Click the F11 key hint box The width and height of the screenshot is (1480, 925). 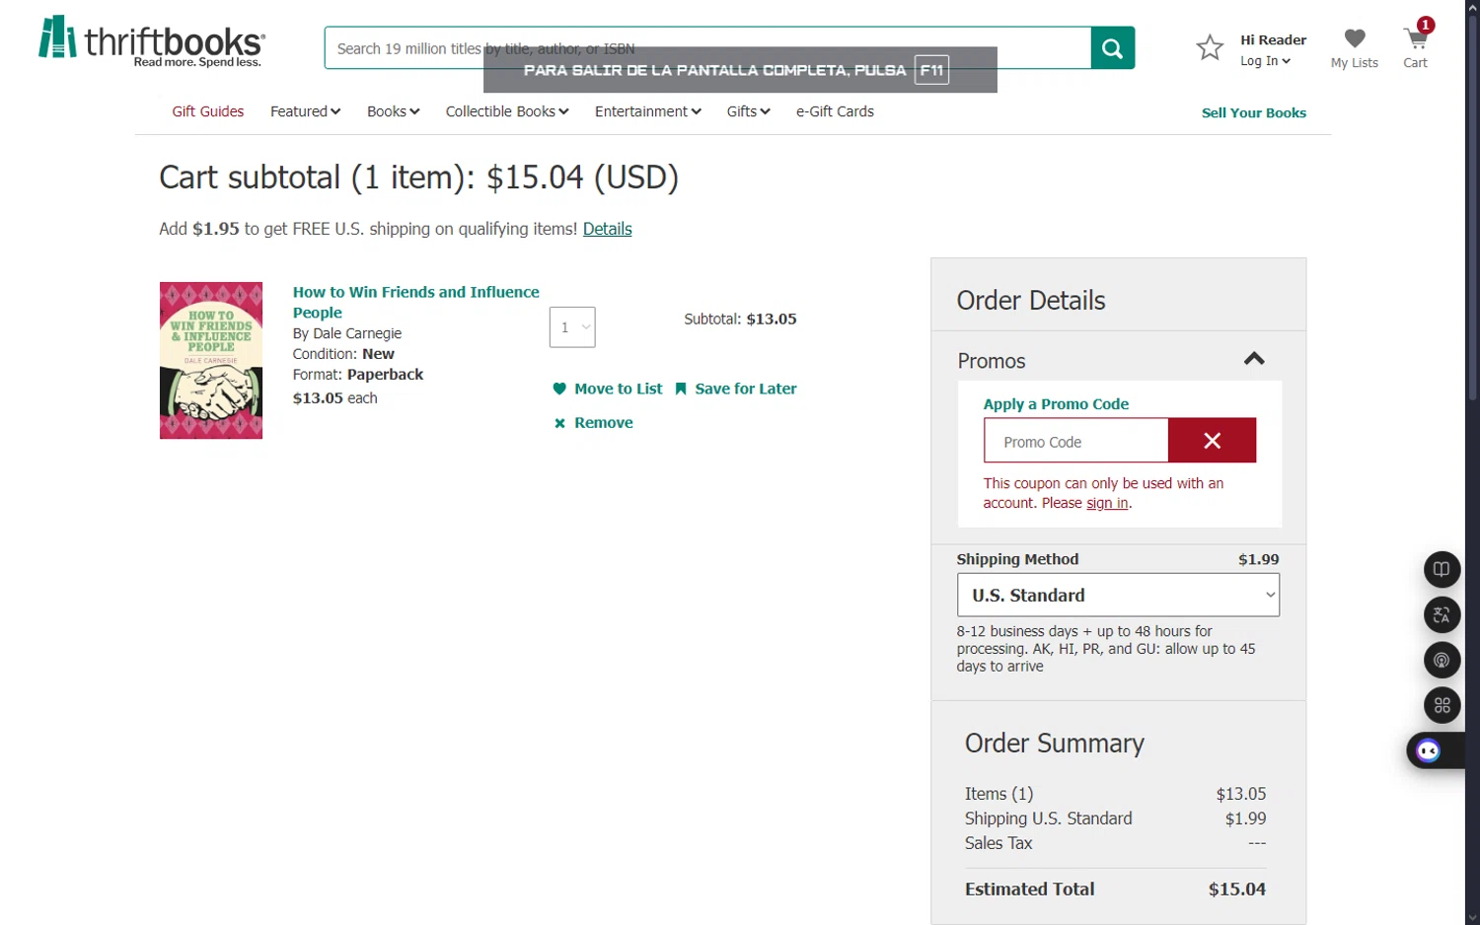[x=931, y=70]
